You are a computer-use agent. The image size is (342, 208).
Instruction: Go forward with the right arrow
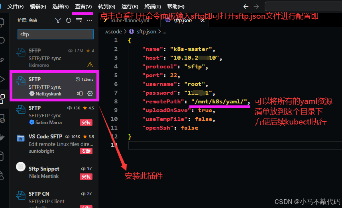[x=256, y=6]
